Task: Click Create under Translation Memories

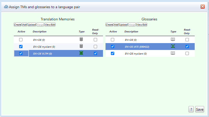Action: pyautogui.click(x=18, y=25)
